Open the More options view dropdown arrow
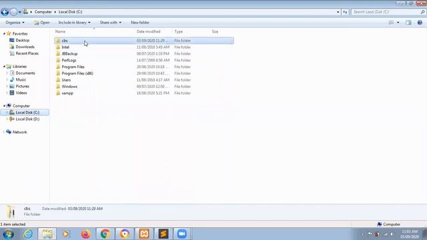Screen dimensions: 427x240 click(x=398, y=23)
